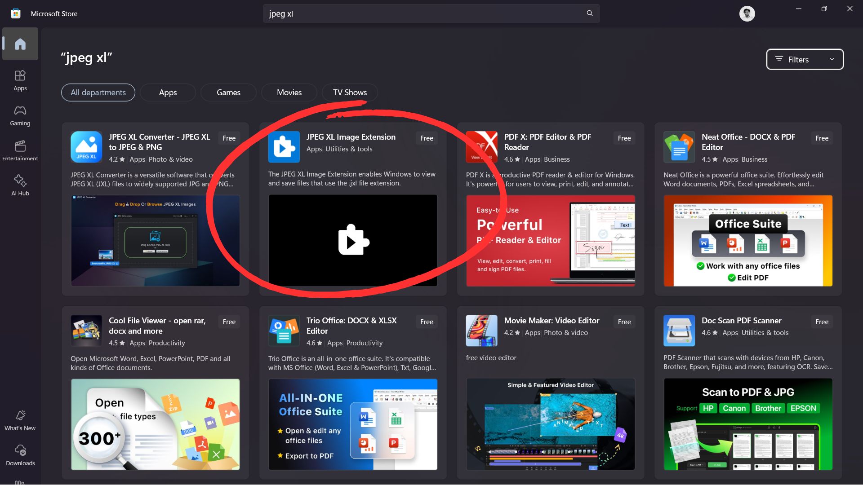This screenshot has width=863, height=485.
Task: Go to the Gaming section
Action: click(x=20, y=116)
